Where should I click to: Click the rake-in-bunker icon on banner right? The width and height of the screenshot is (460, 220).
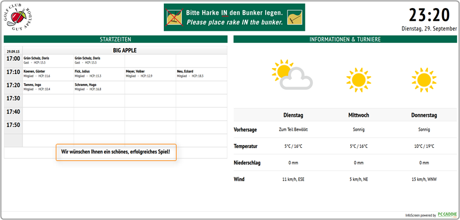pyautogui.click(x=294, y=17)
